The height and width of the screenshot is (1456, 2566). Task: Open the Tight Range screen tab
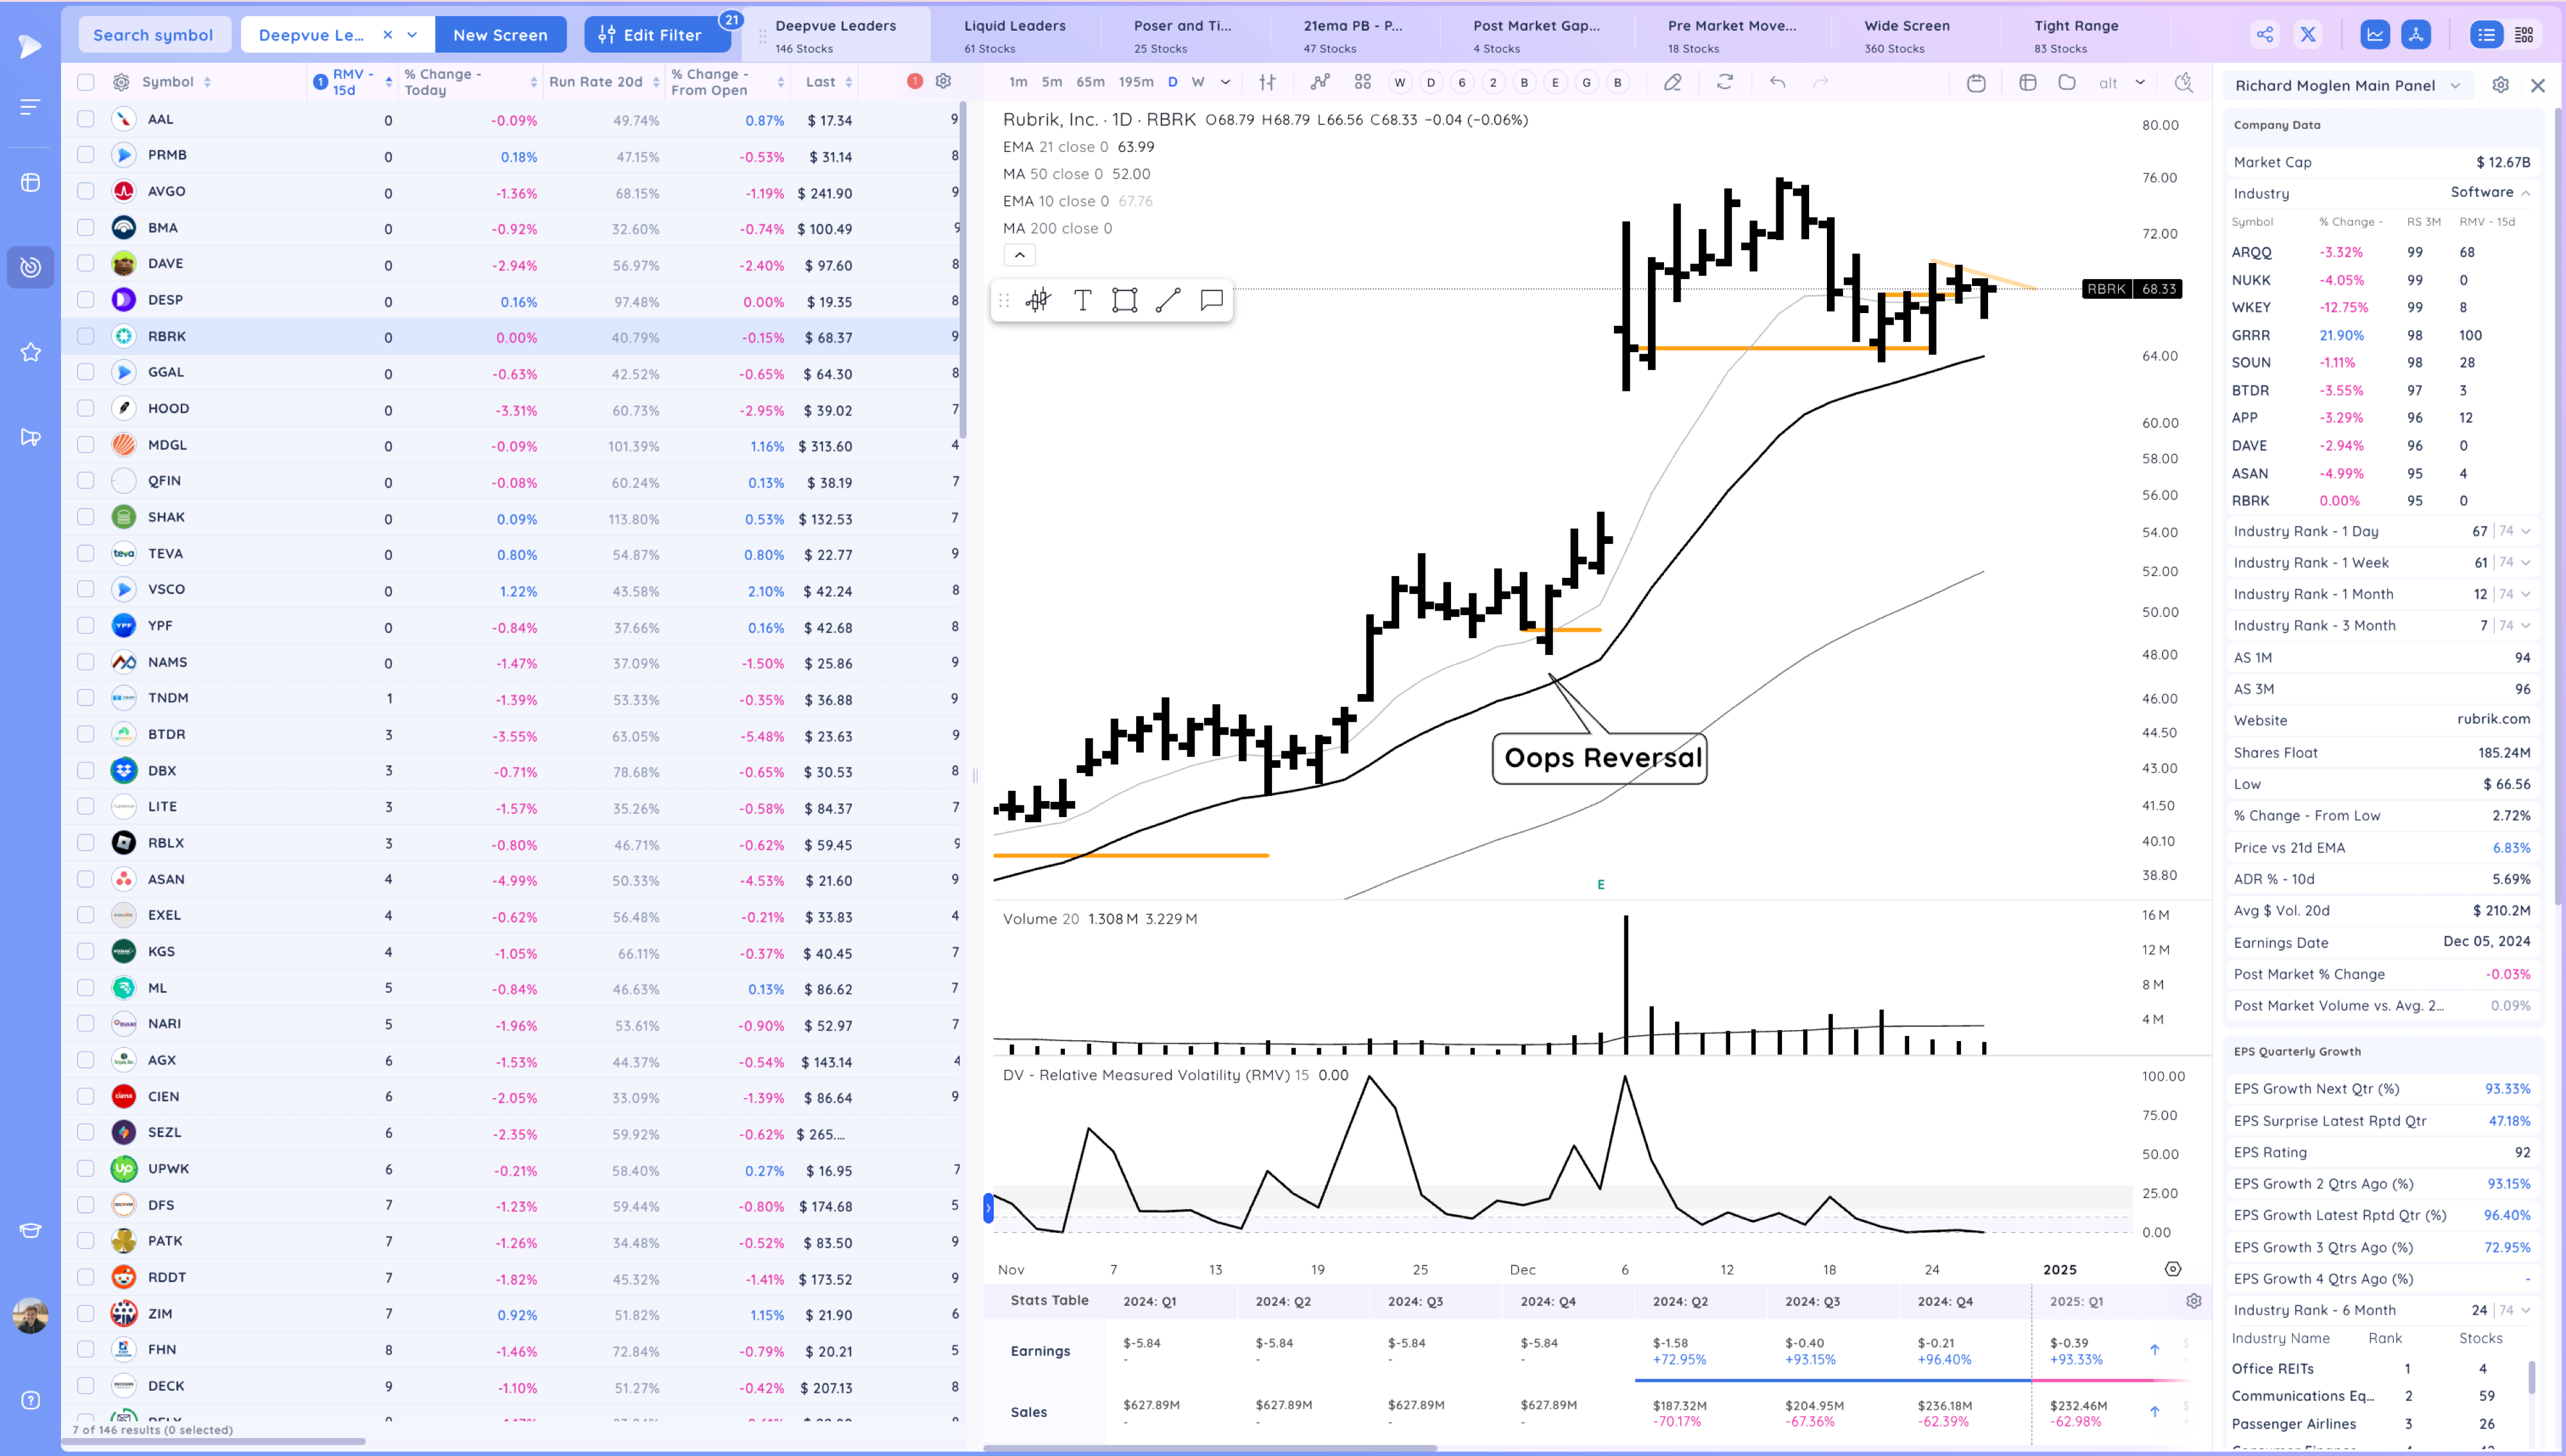pos(2075,35)
